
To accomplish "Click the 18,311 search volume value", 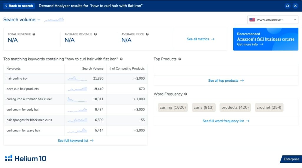I will [x=98, y=99].
